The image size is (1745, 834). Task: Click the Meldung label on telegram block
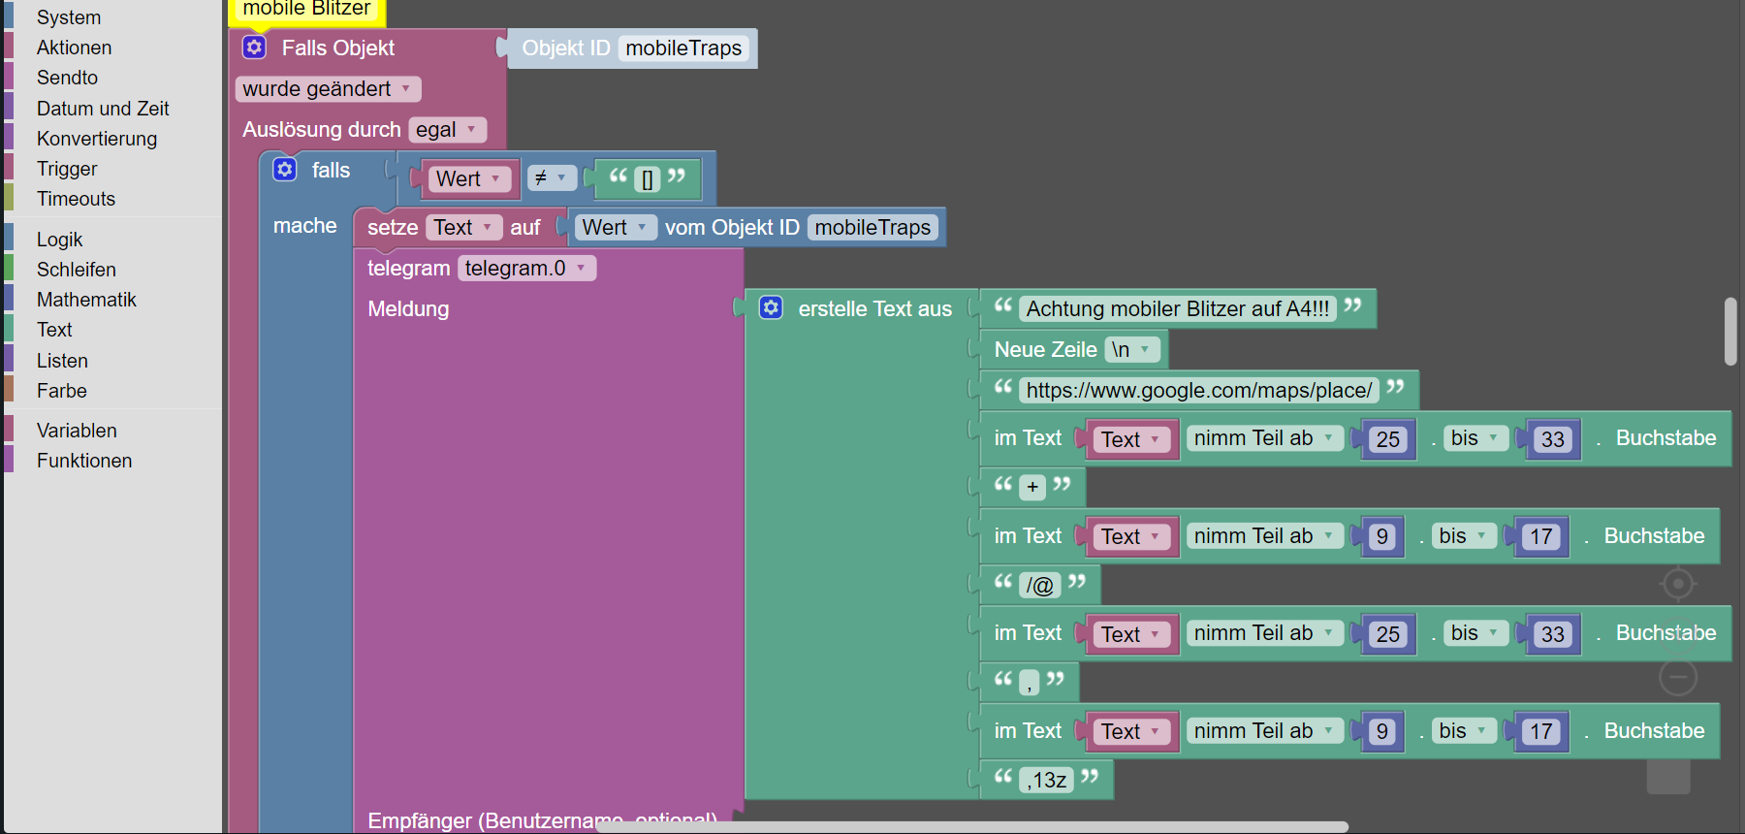tap(408, 308)
